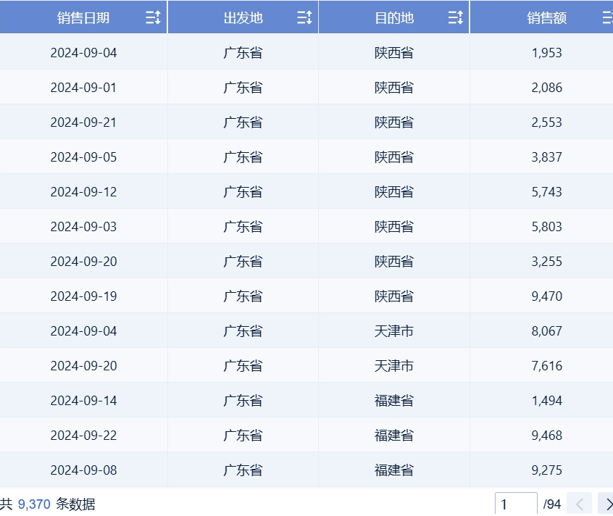Image resolution: width=613 pixels, height=516 pixels.
Task: Sort by the 出发地 column icon
Action: (304, 17)
